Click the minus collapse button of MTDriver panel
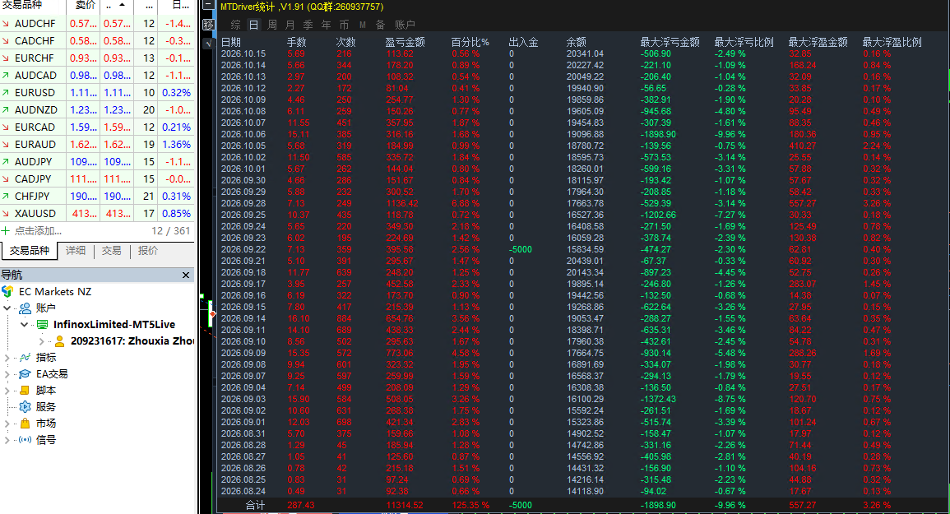 pos(208,5)
